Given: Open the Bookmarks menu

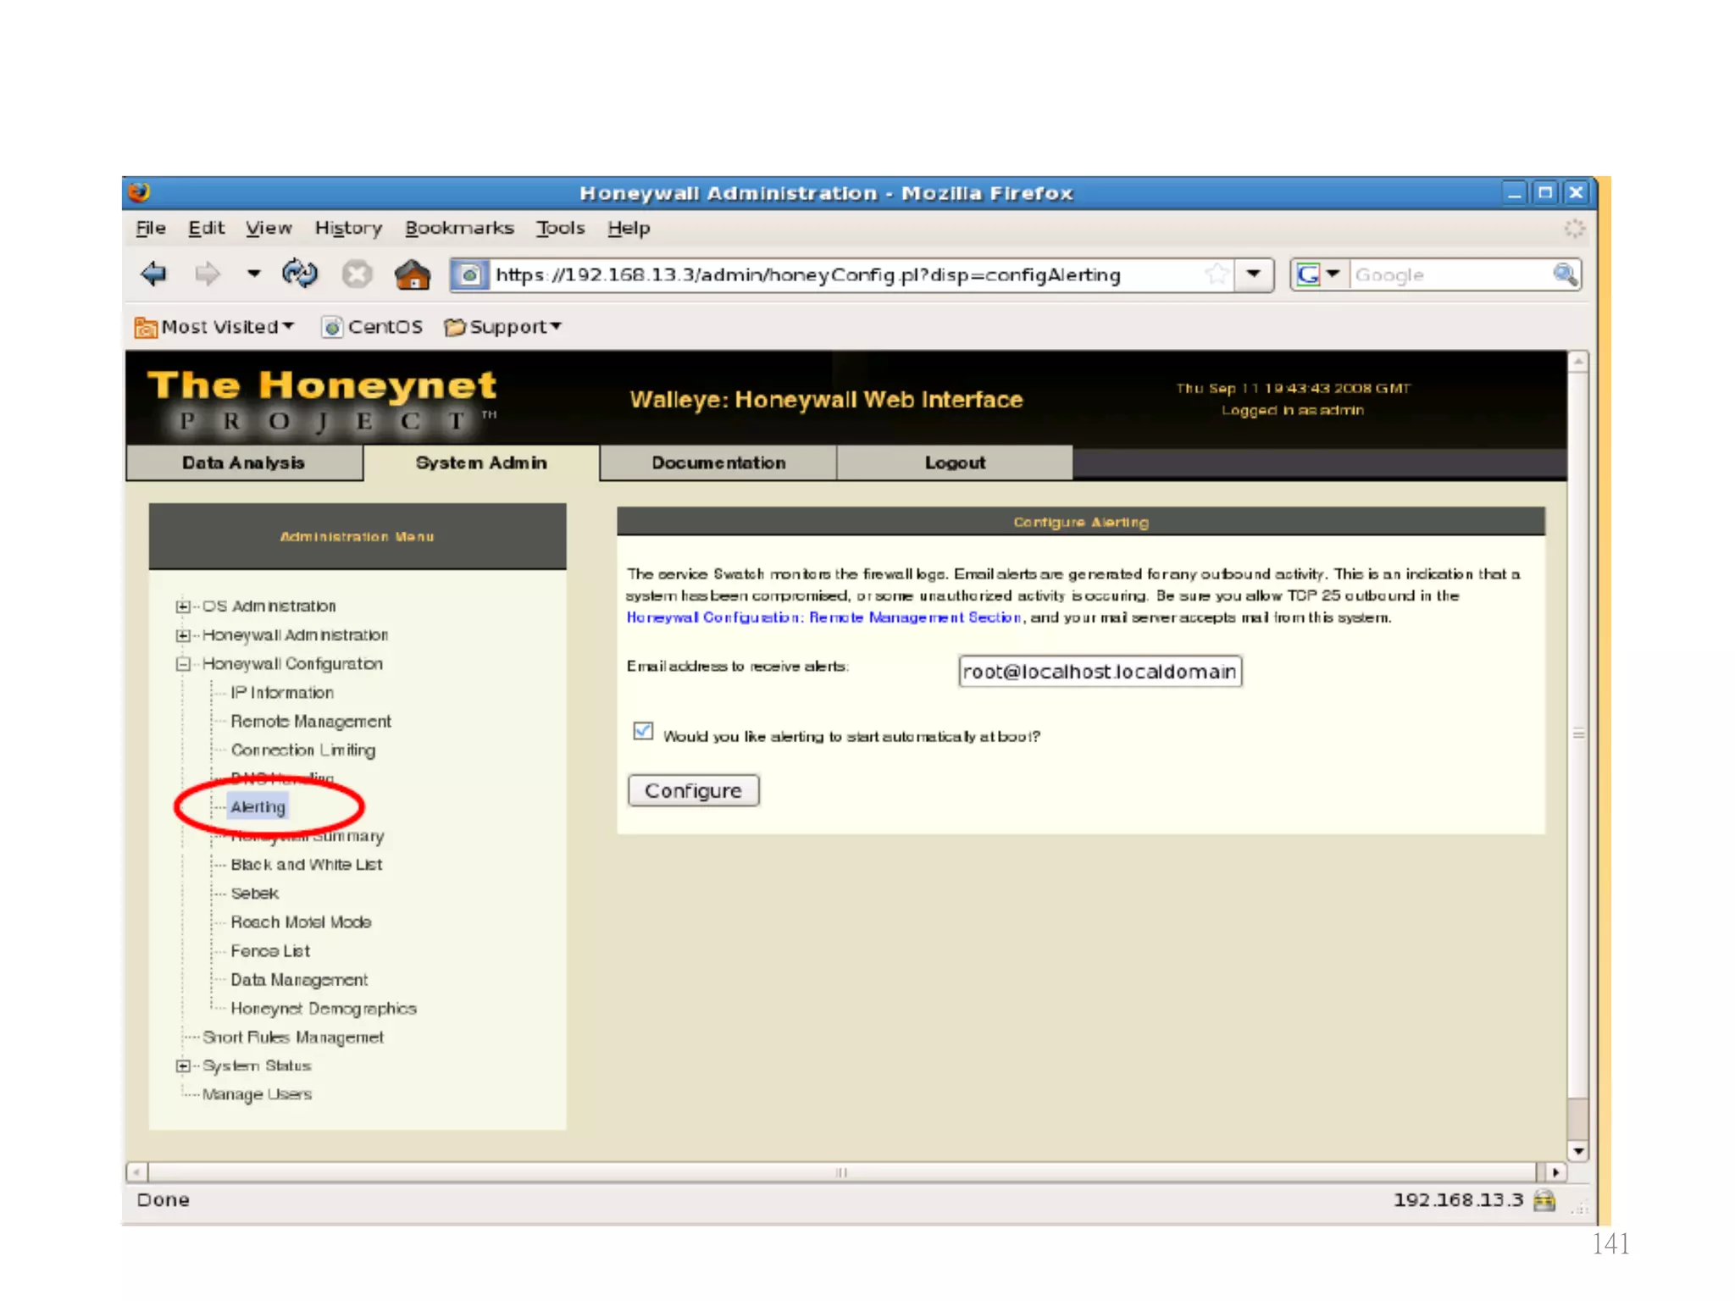Looking at the screenshot, I should 459,228.
